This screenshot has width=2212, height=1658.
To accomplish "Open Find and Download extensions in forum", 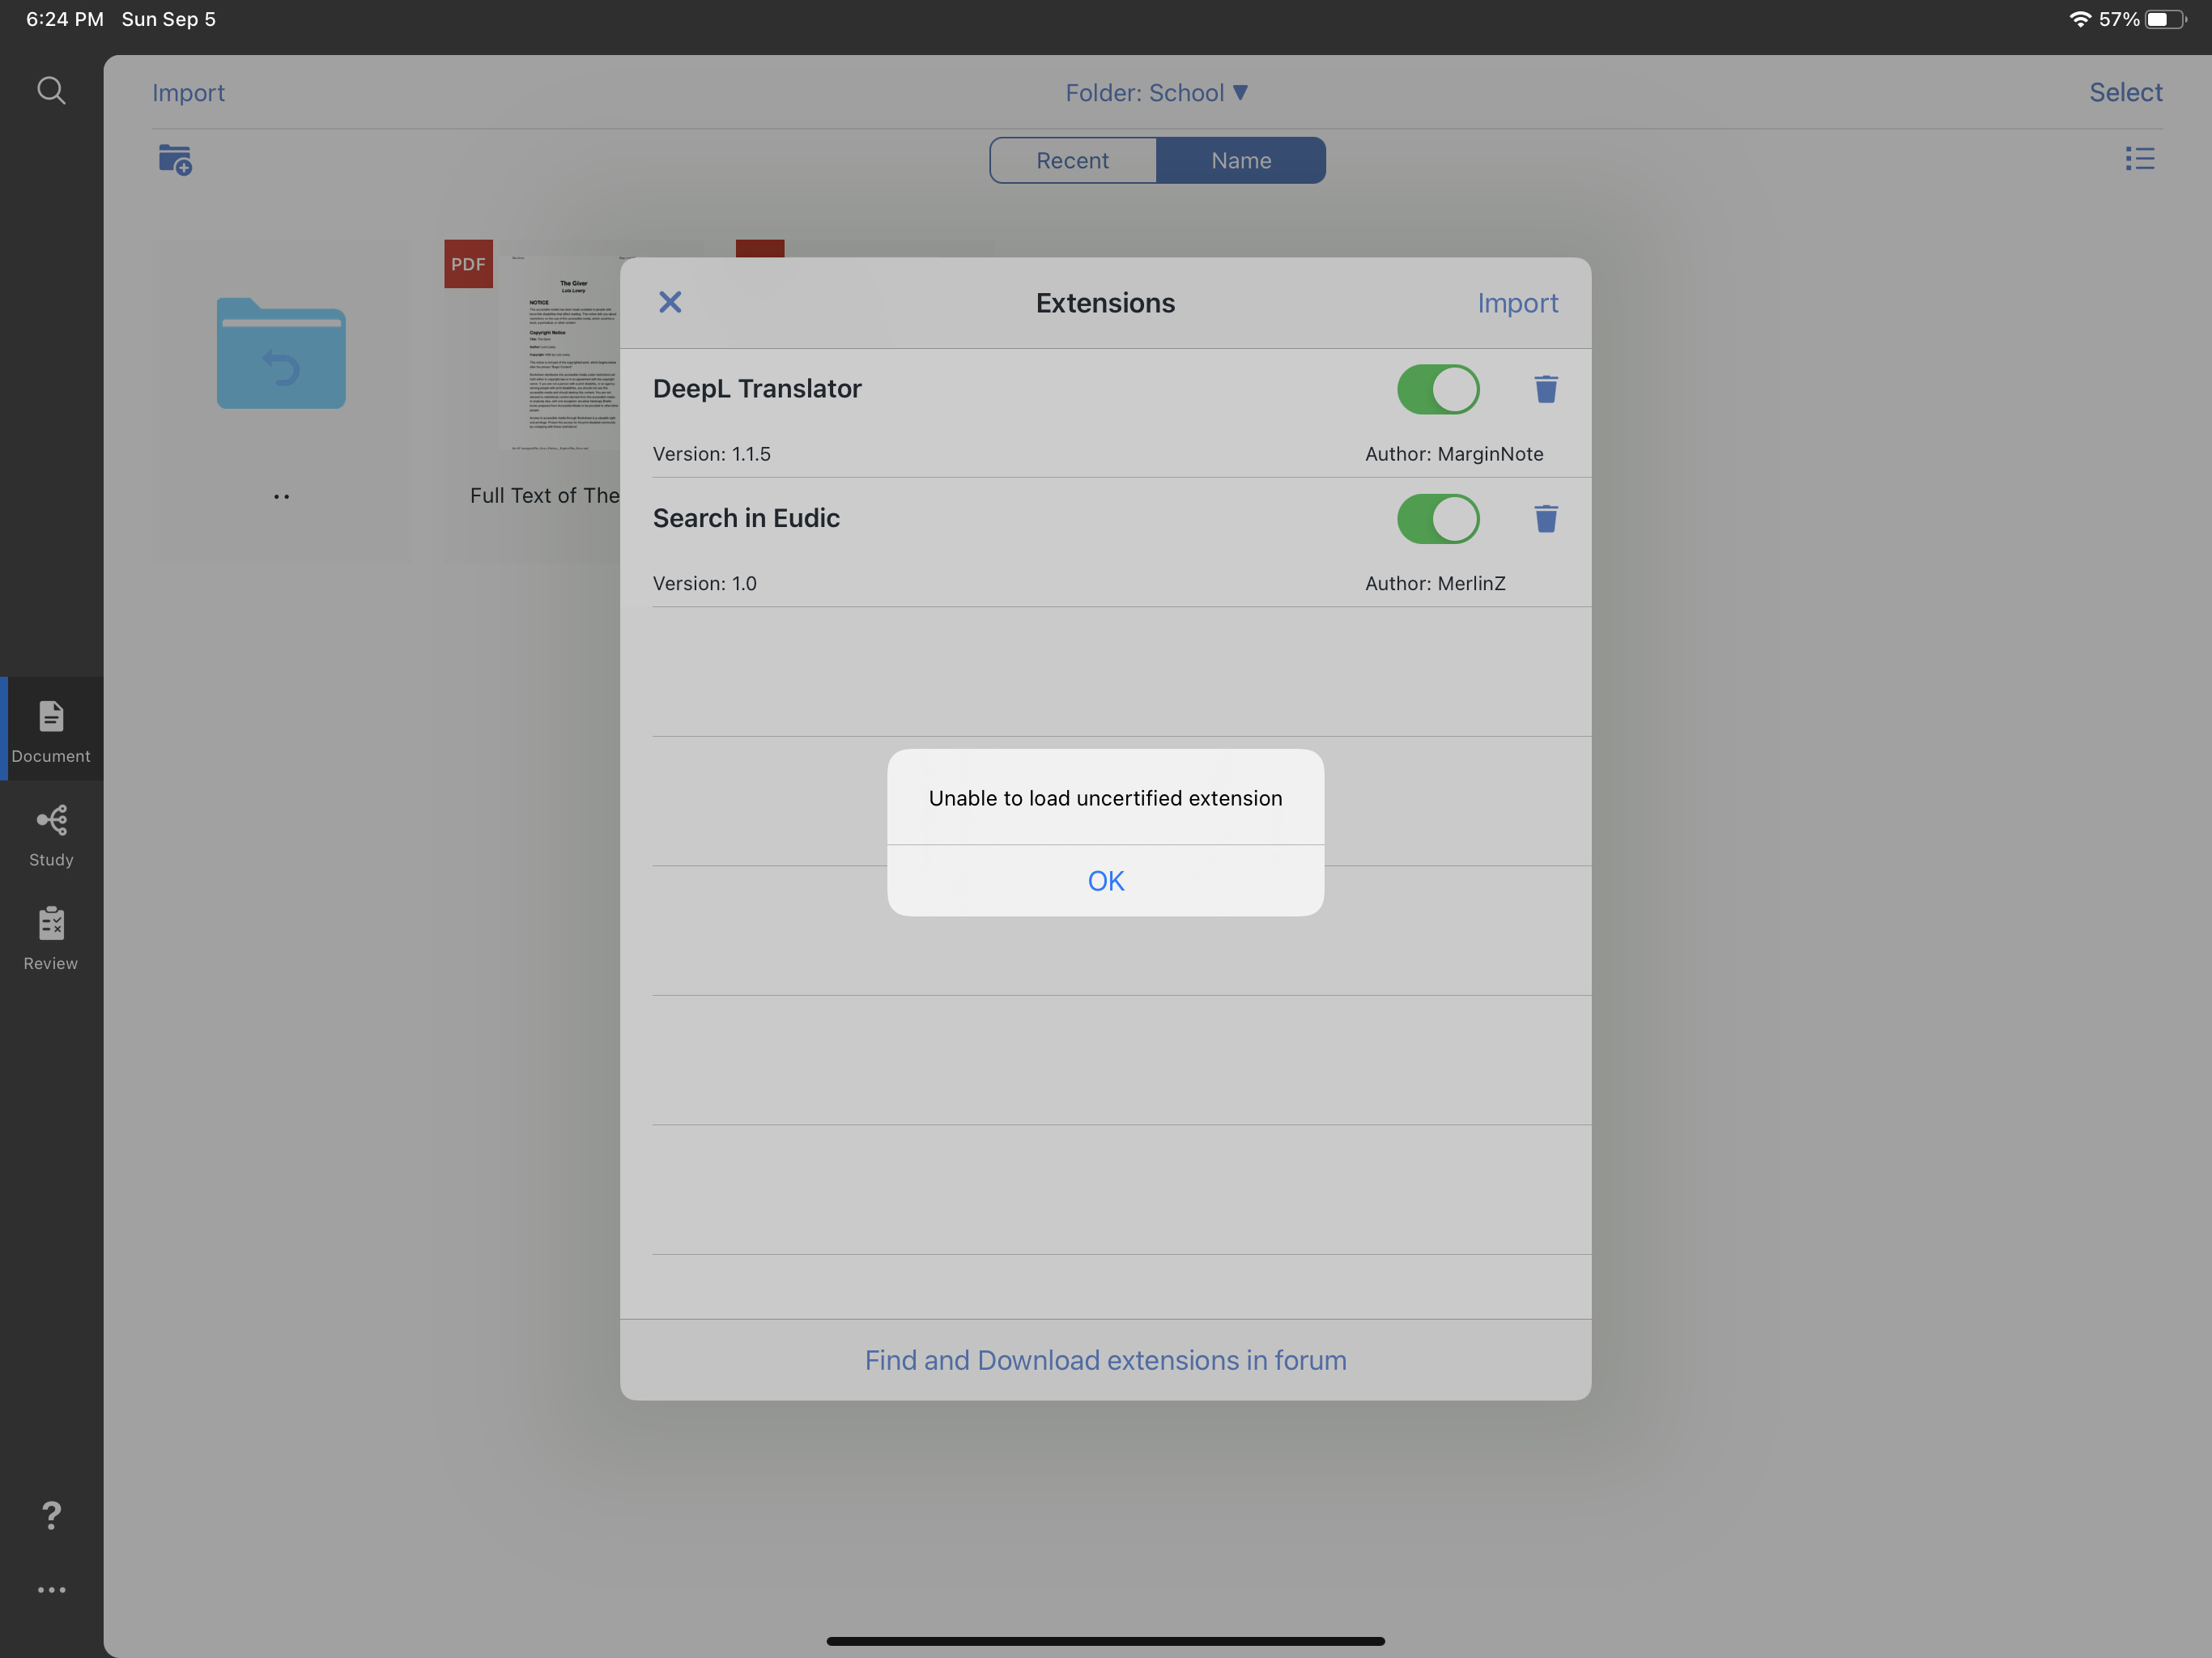I will pos(1105,1360).
